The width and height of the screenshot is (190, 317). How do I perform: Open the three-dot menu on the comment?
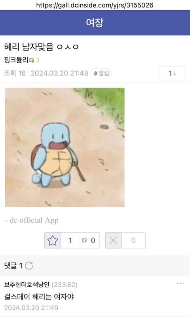[180, 283]
